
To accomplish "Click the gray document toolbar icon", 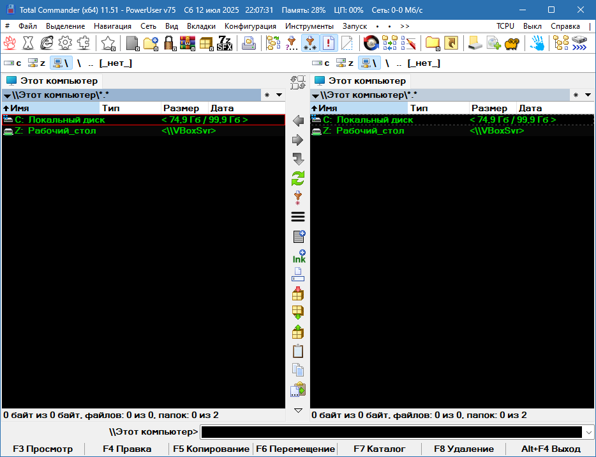I will tap(132, 43).
